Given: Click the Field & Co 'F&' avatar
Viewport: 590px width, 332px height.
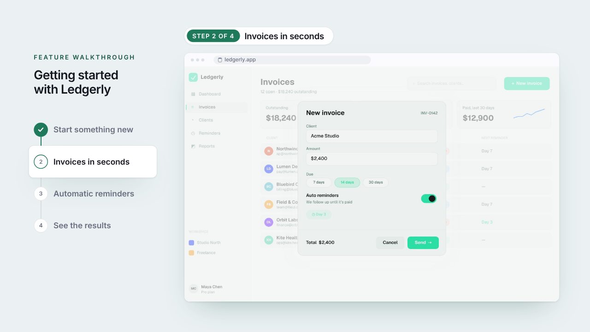Looking at the screenshot, I should (269, 204).
